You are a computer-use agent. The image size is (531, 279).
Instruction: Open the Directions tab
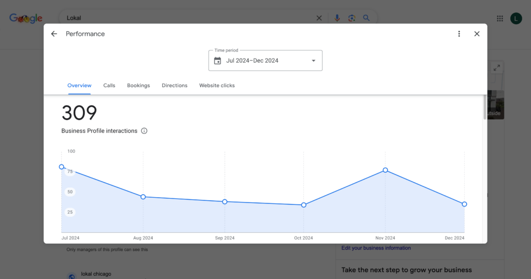point(174,85)
